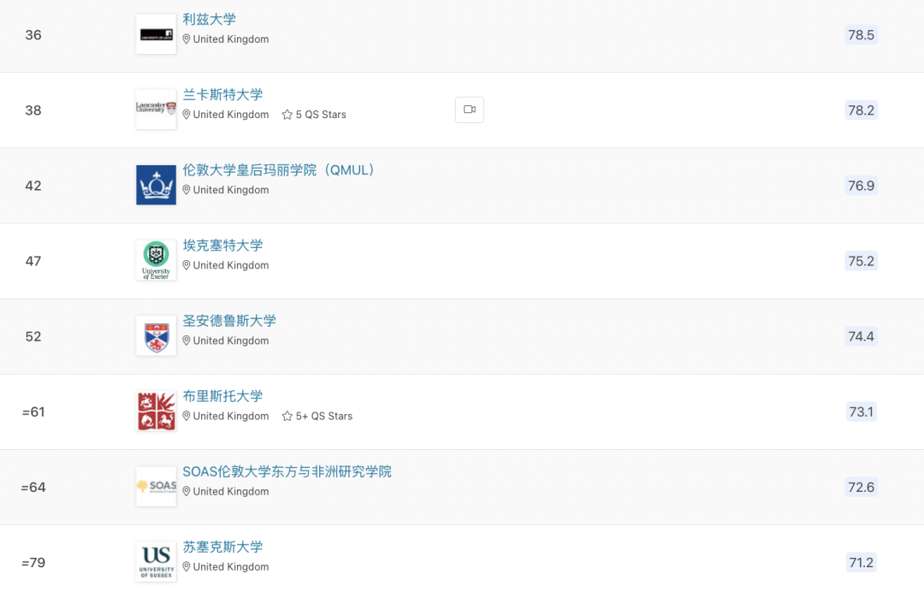The height and width of the screenshot is (598, 924).
Task: Open the 利兹大学 university link
Action: (x=210, y=20)
